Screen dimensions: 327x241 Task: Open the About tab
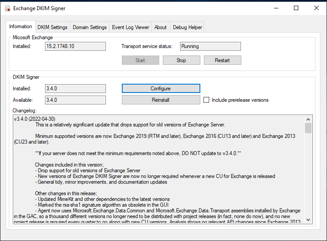[x=161, y=27]
